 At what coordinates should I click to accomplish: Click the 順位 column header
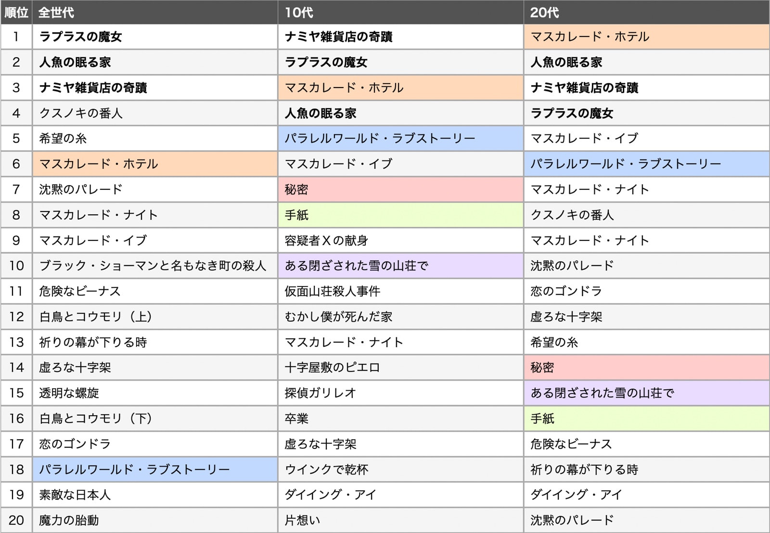click(x=16, y=12)
